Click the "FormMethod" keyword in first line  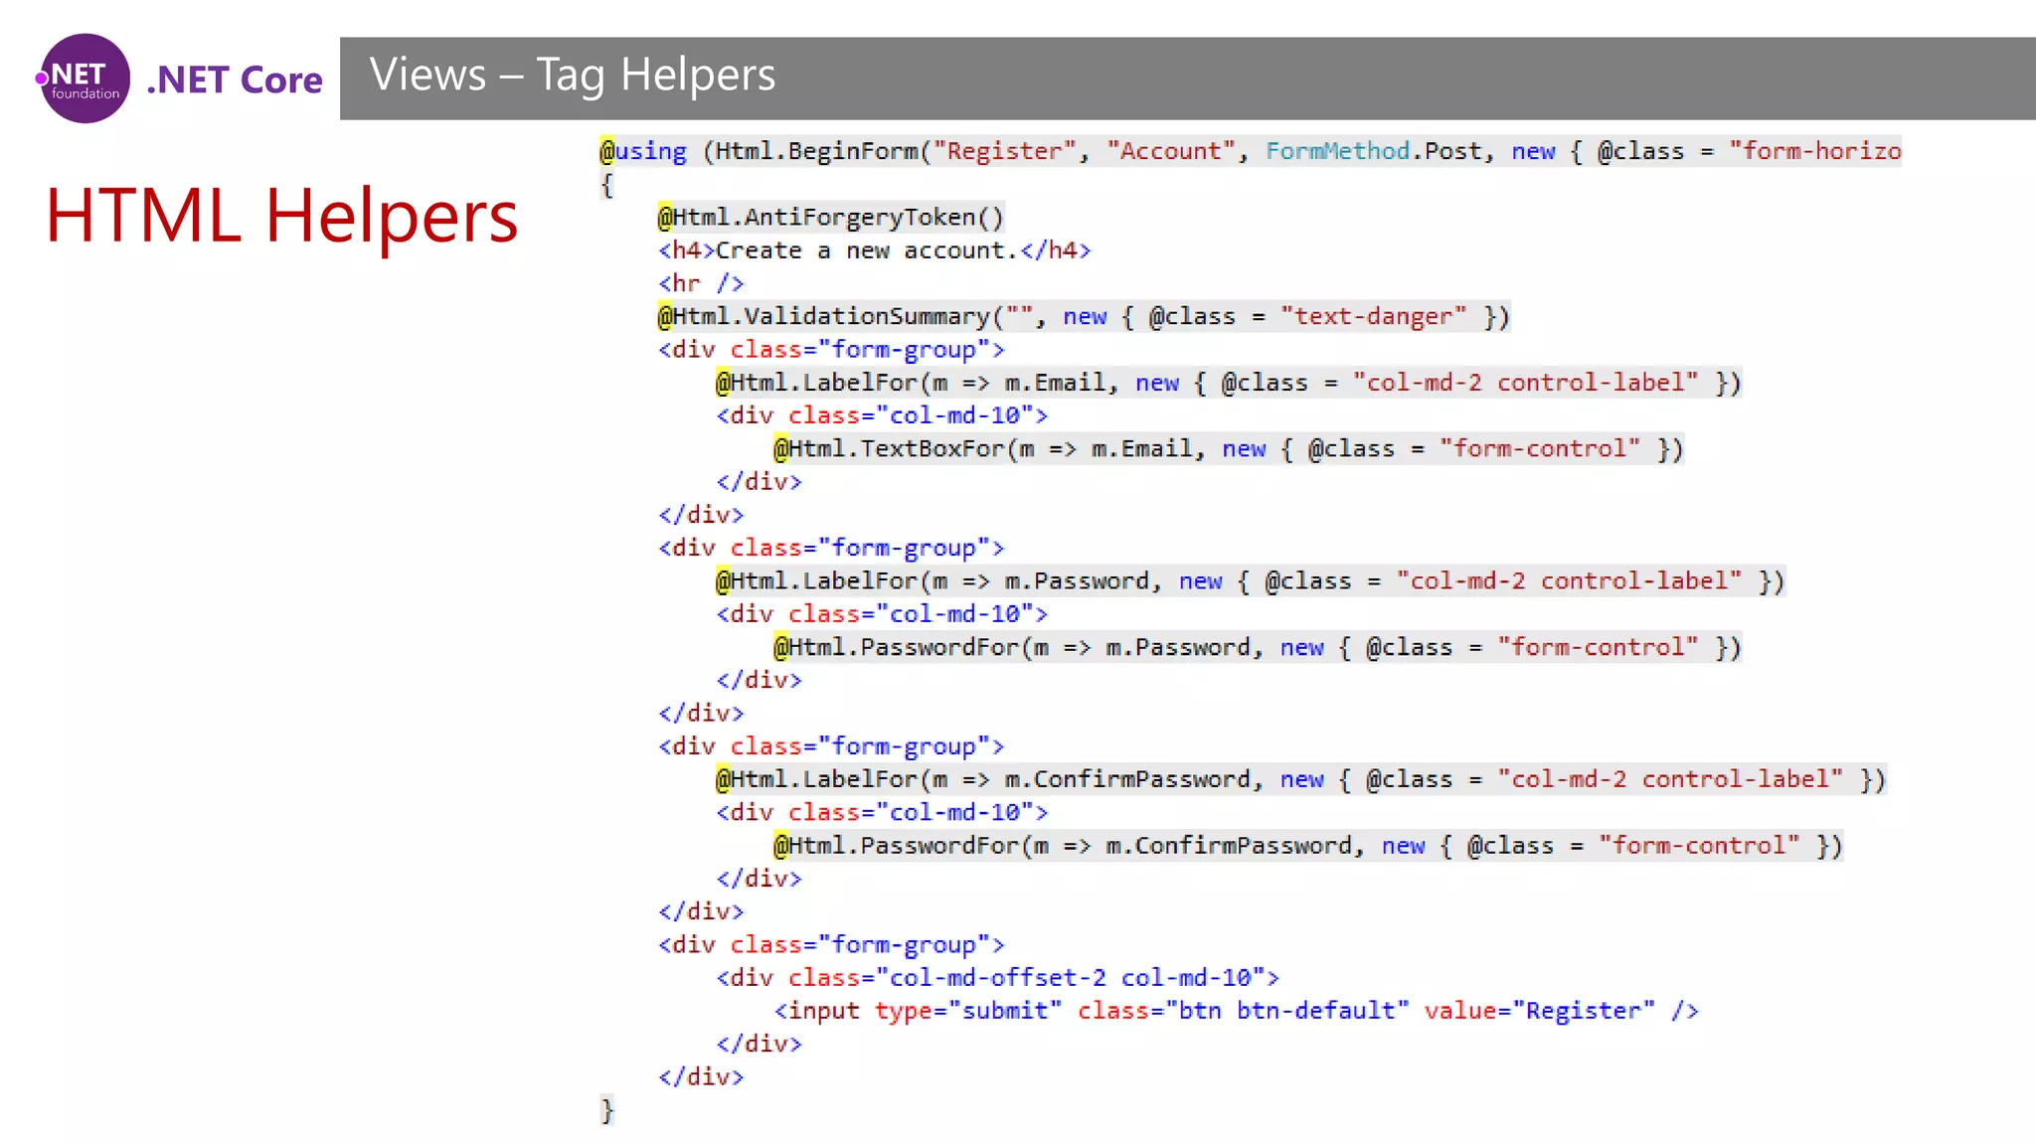pyautogui.click(x=1336, y=151)
